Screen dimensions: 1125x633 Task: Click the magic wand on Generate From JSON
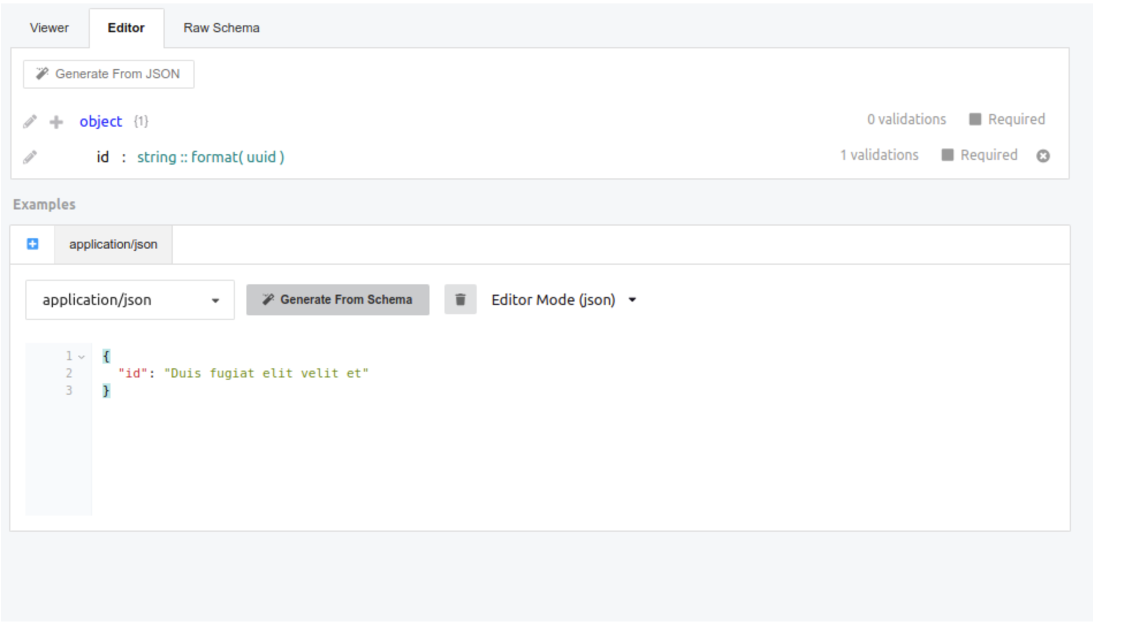tap(41, 73)
